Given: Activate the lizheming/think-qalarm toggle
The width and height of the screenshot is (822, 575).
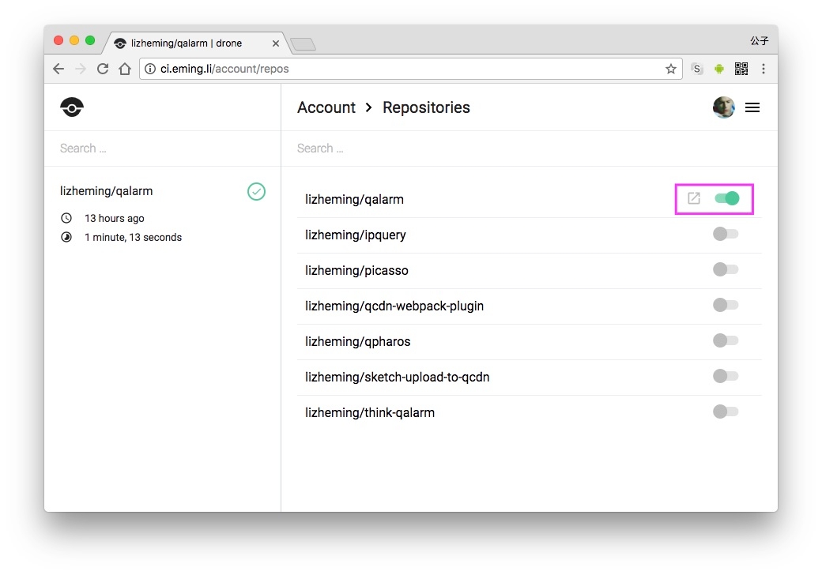Looking at the screenshot, I should pos(725,412).
